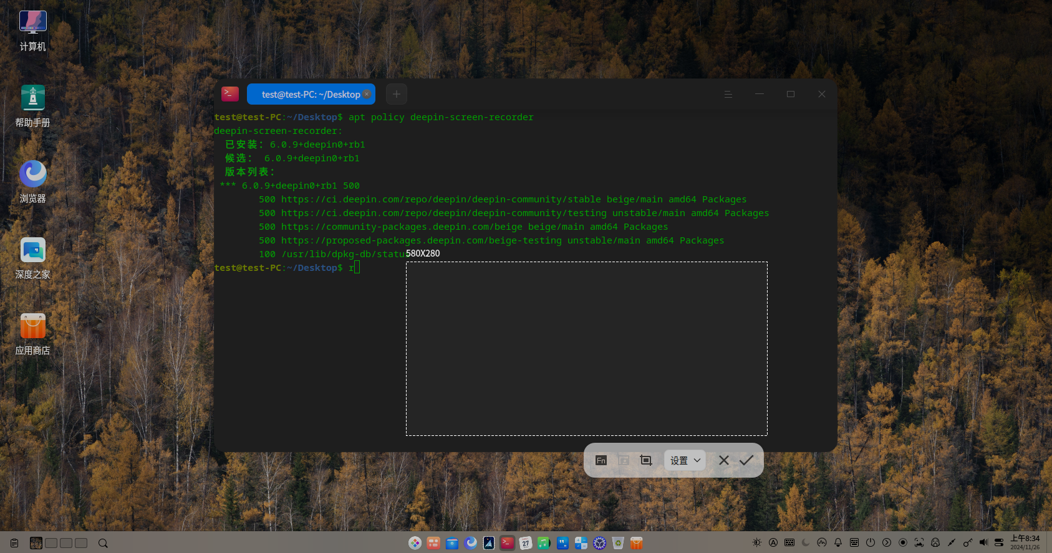Open the launcher from the dock
The image size is (1052, 553).
[x=415, y=543]
